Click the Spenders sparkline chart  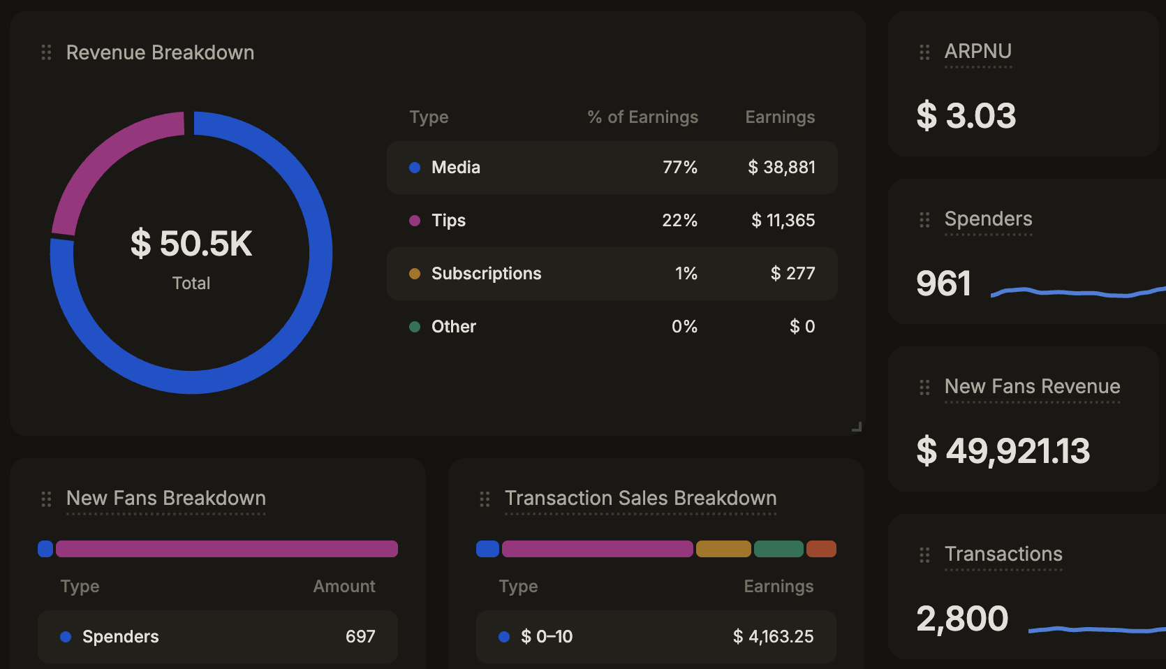[x=1078, y=292]
